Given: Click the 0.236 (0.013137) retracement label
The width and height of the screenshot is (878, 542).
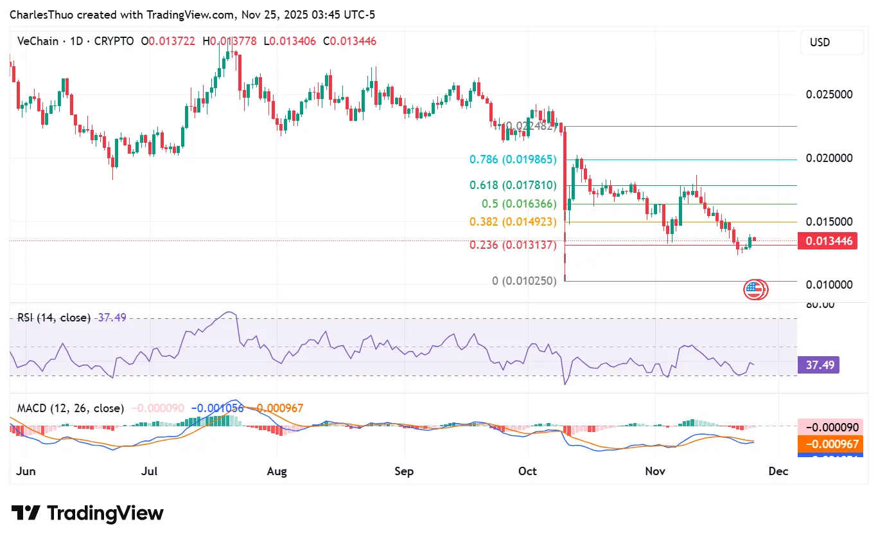Looking at the screenshot, I should coord(513,245).
